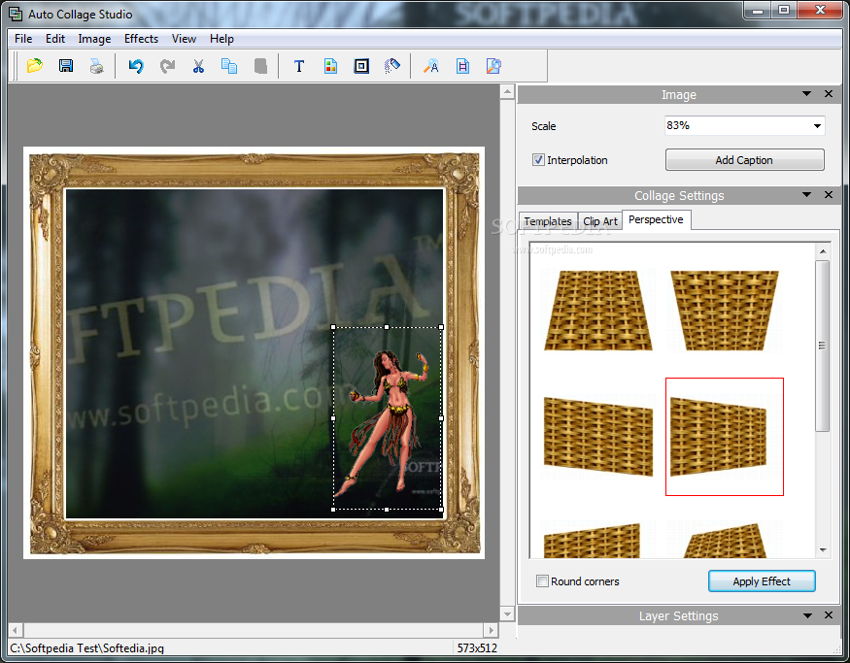Close the Image panel
The image size is (850, 663).
(829, 94)
